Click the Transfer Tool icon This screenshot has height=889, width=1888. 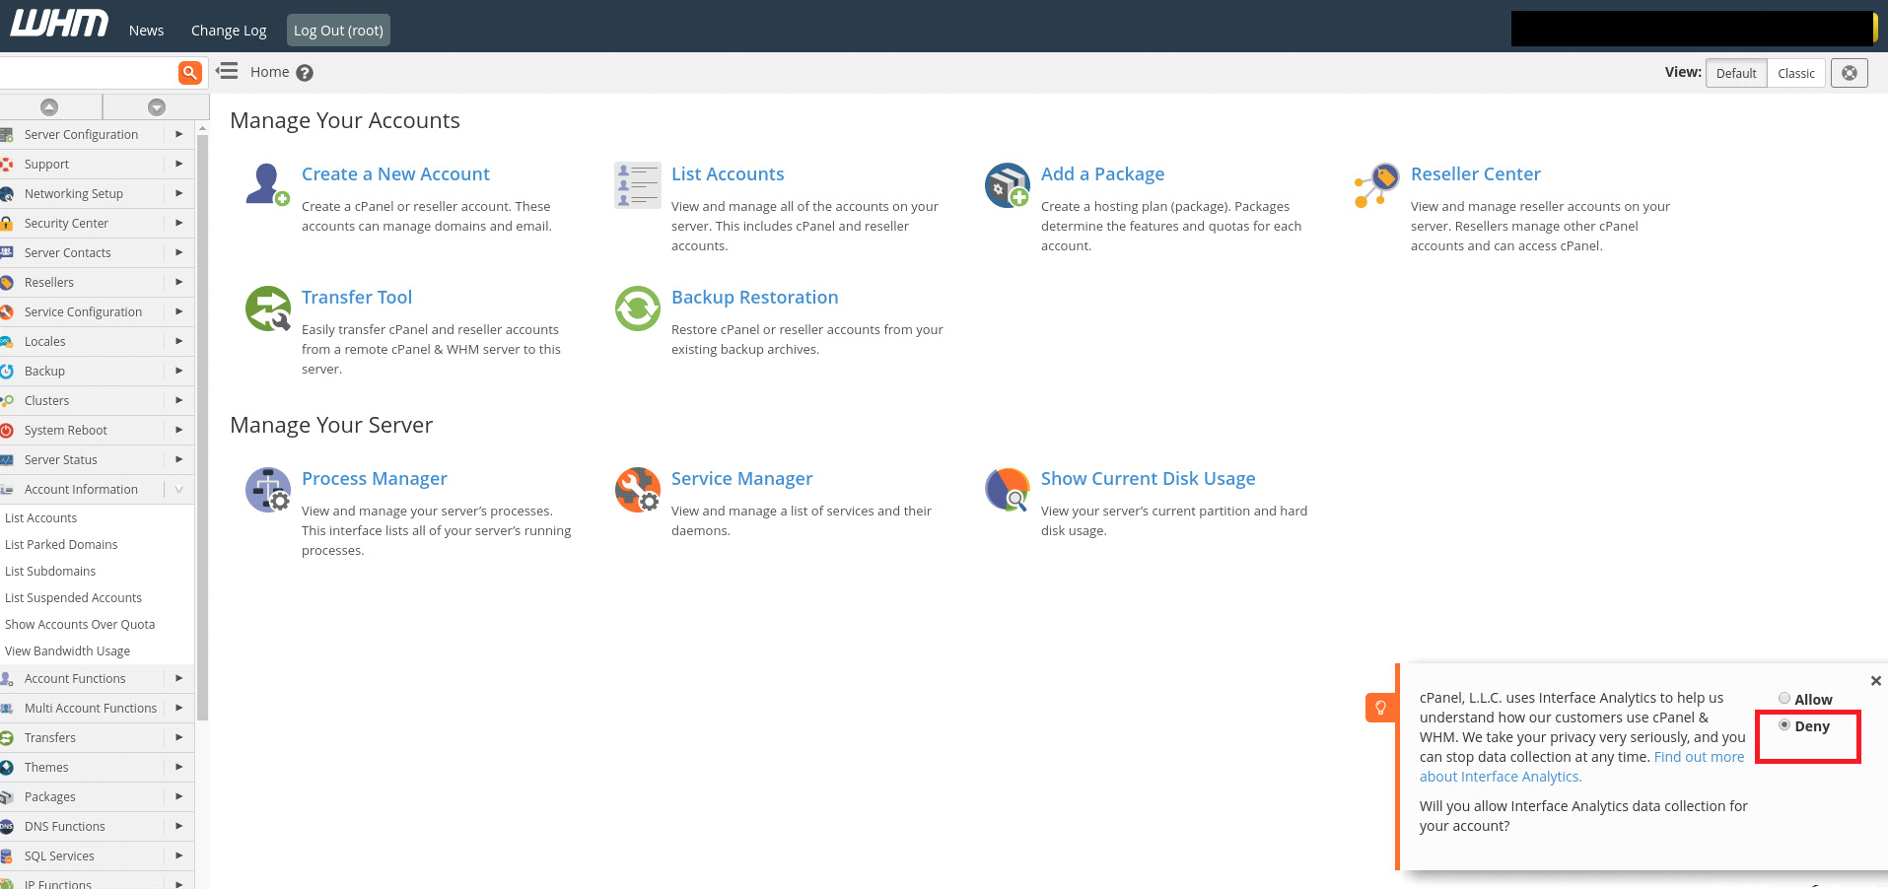click(x=267, y=308)
